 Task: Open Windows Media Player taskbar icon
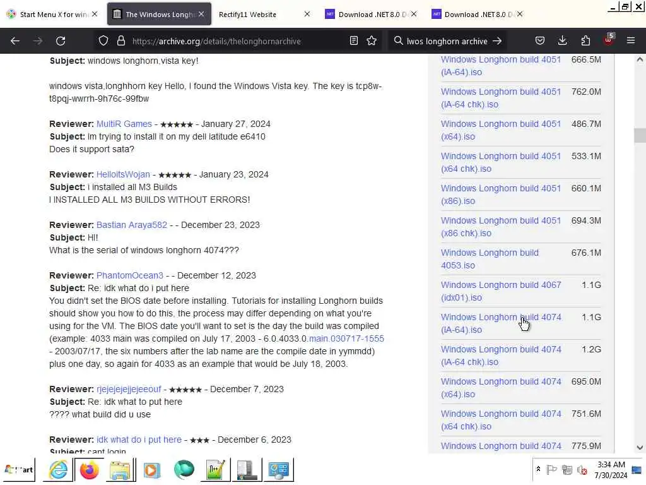coord(151,470)
